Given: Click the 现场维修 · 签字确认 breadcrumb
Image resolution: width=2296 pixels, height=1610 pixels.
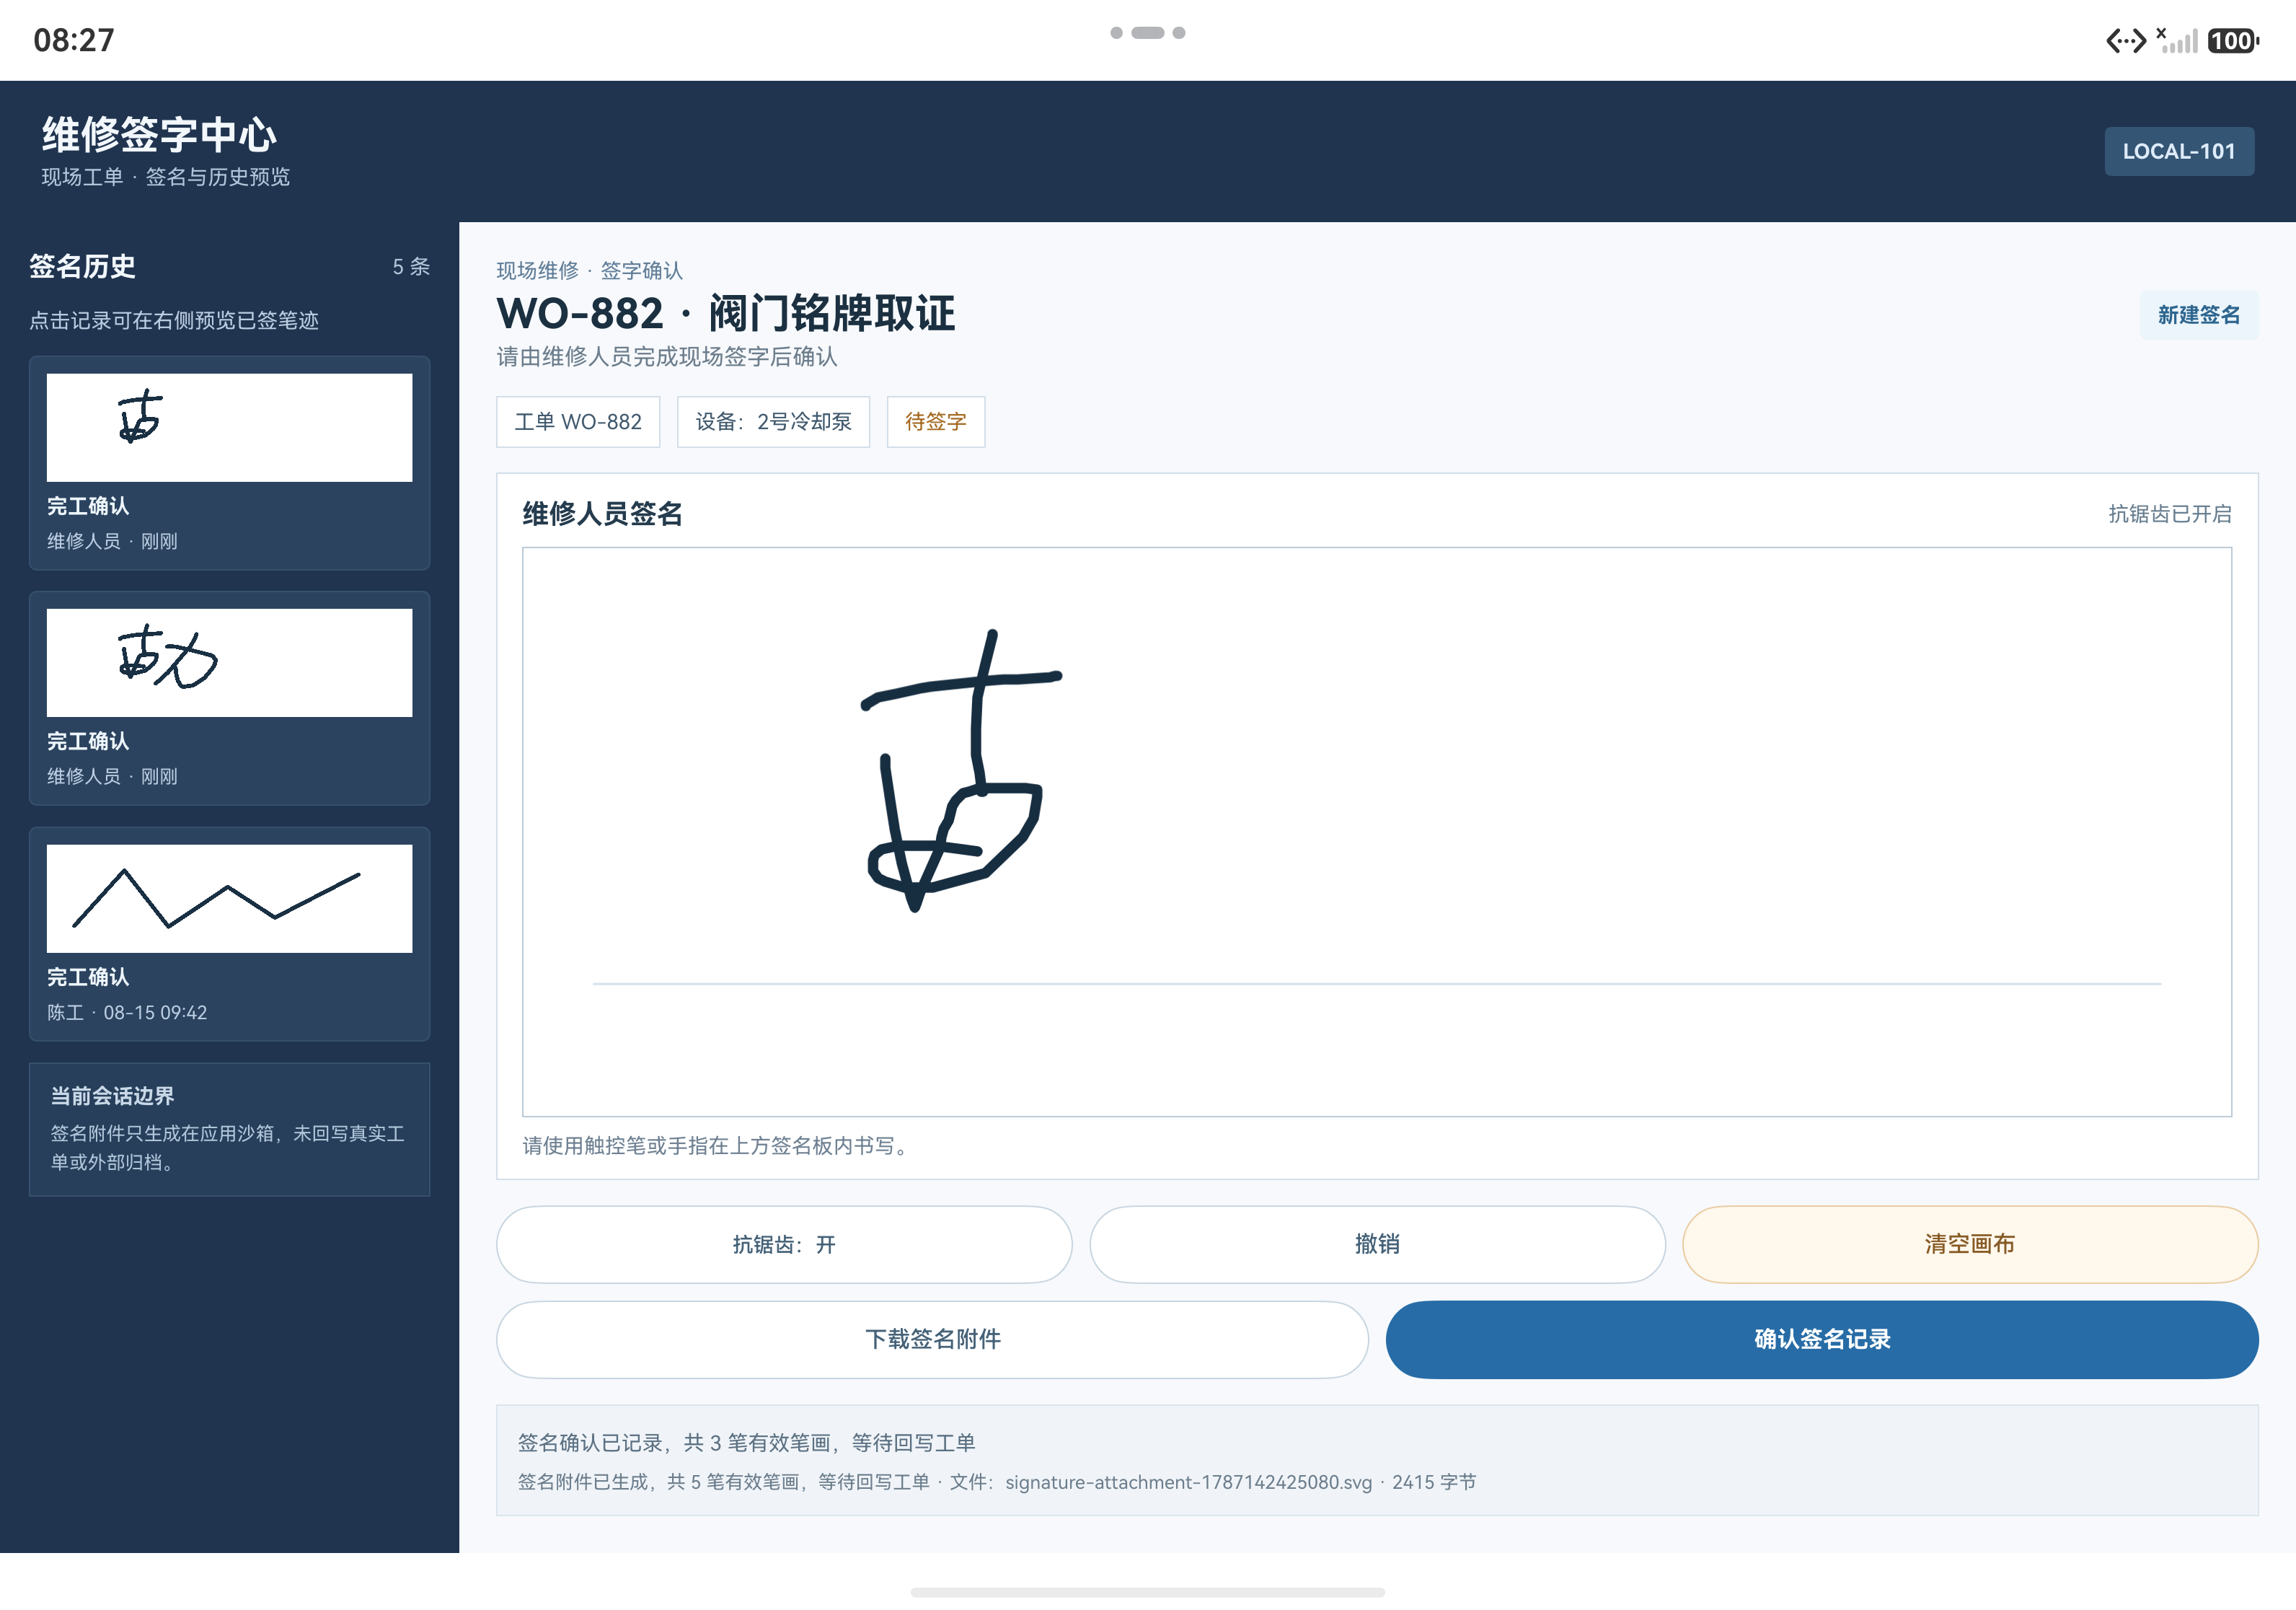Looking at the screenshot, I should click(x=590, y=271).
